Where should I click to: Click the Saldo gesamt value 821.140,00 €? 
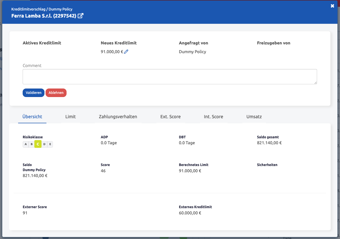click(x=269, y=143)
